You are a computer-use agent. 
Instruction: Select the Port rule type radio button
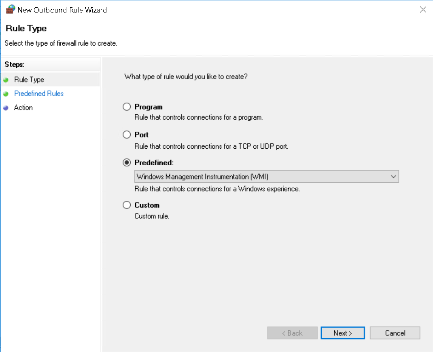(x=127, y=135)
